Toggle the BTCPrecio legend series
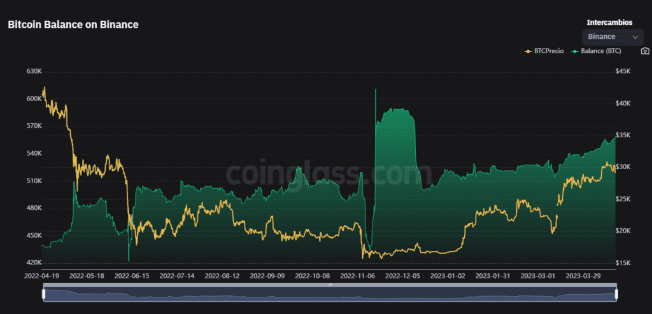 click(x=544, y=51)
